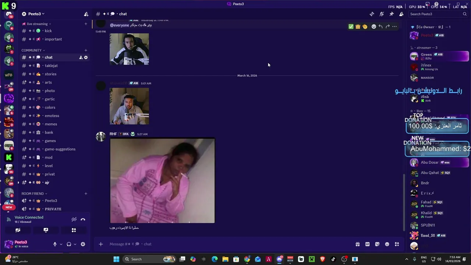Open the stories channel
This screenshot has width=471, height=265.
(x=54, y=74)
